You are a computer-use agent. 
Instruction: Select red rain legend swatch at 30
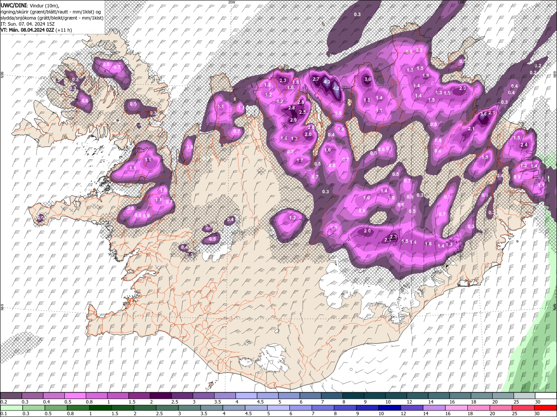(545, 408)
